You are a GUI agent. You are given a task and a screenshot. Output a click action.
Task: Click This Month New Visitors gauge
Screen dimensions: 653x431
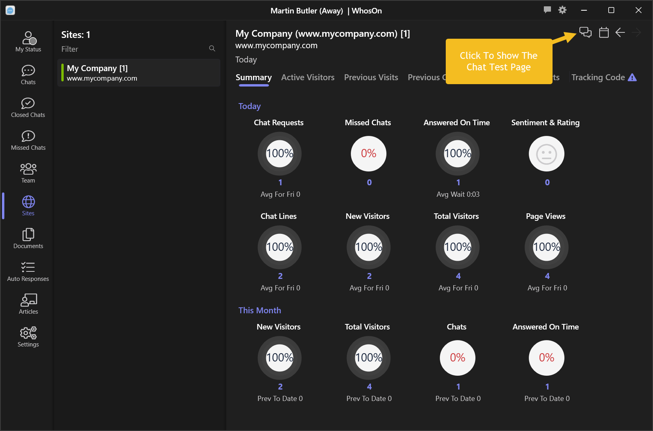pos(280,358)
